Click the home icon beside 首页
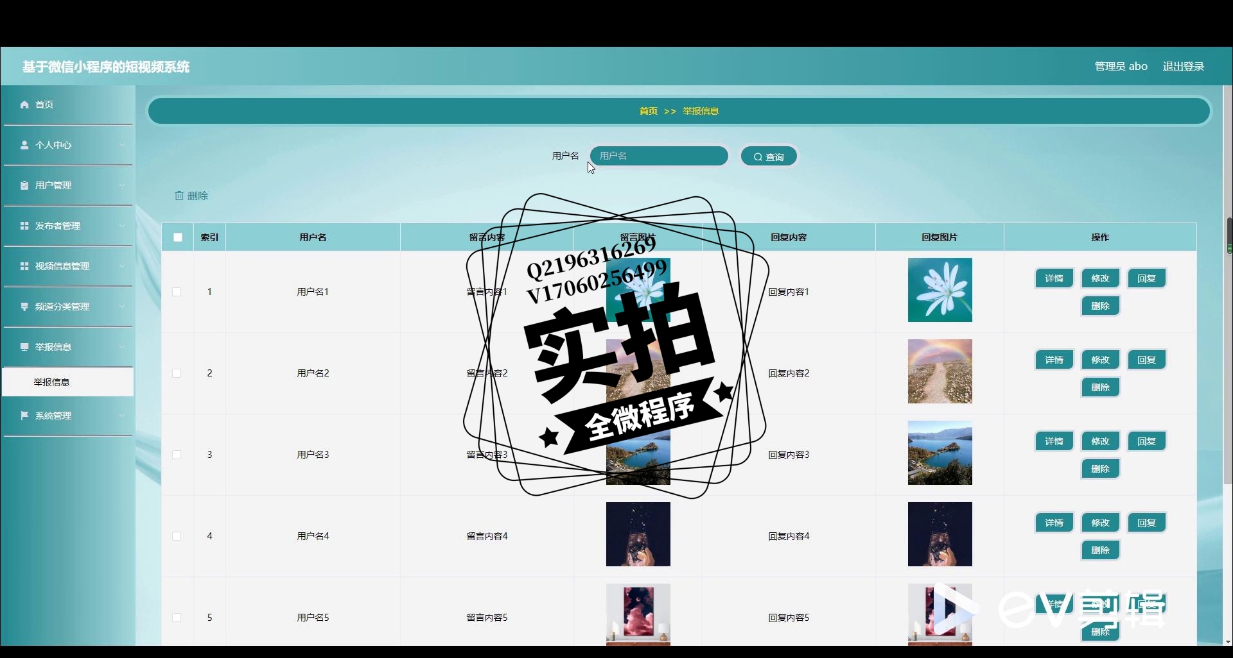1233x658 pixels. [x=24, y=105]
